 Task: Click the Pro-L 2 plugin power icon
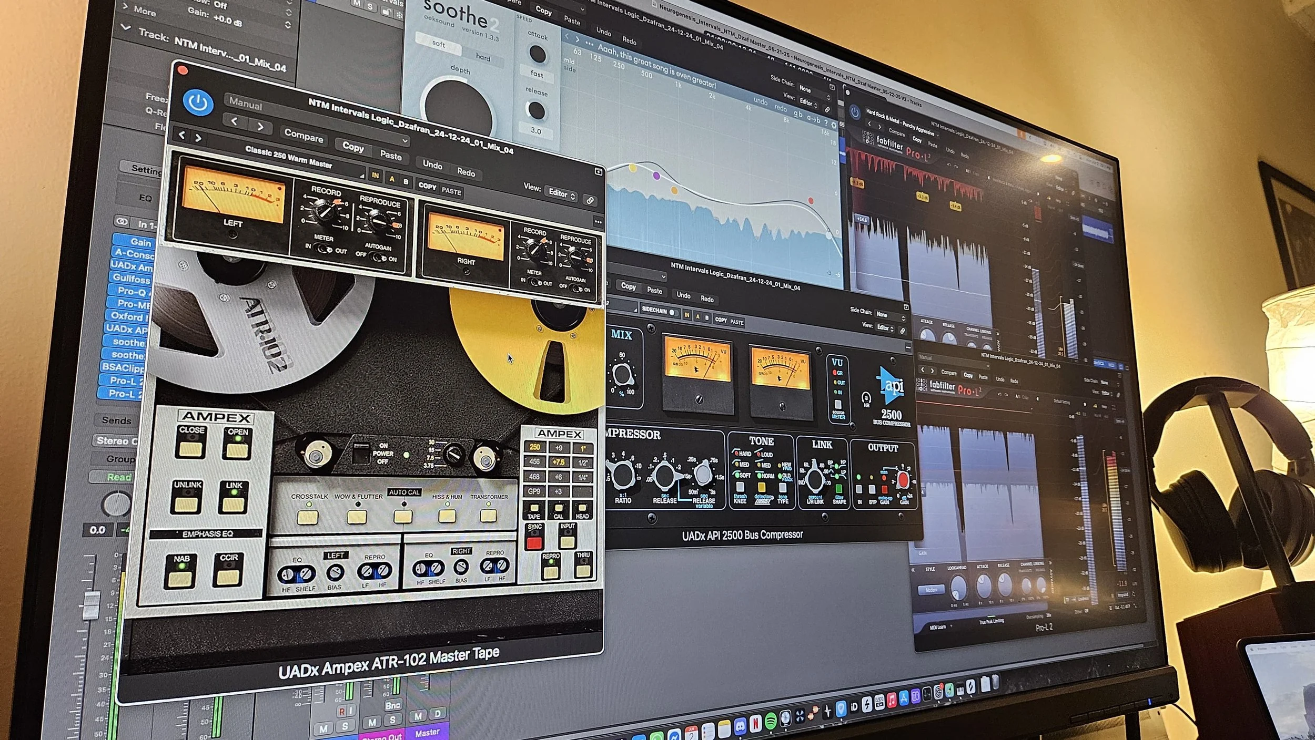855,112
